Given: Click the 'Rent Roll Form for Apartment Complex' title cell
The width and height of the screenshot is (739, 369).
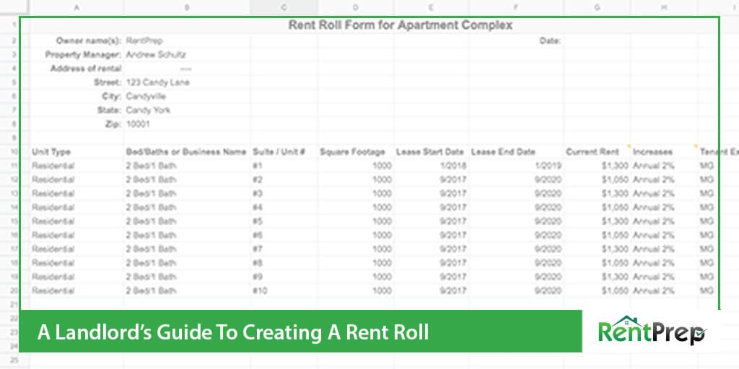Looking at the screenshot, I should point(401,25).
